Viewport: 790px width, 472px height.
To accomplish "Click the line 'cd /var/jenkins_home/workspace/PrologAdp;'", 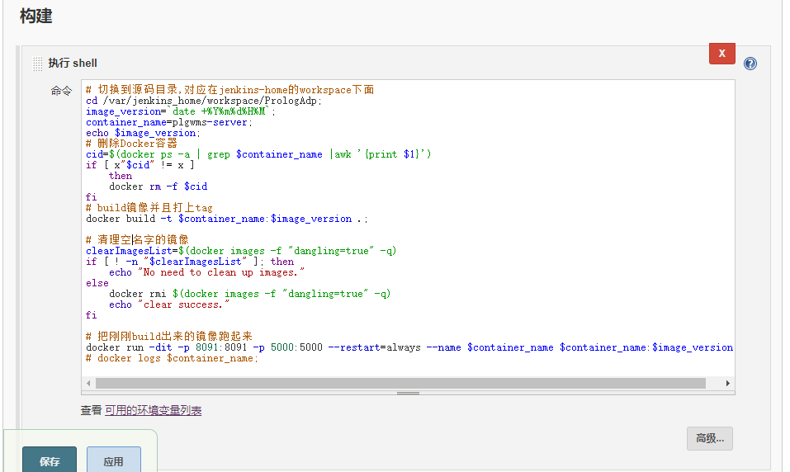I will tap(204, 101).
